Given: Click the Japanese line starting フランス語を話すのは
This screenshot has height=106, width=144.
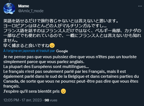Looking at the screenshot, I should 72,31.
